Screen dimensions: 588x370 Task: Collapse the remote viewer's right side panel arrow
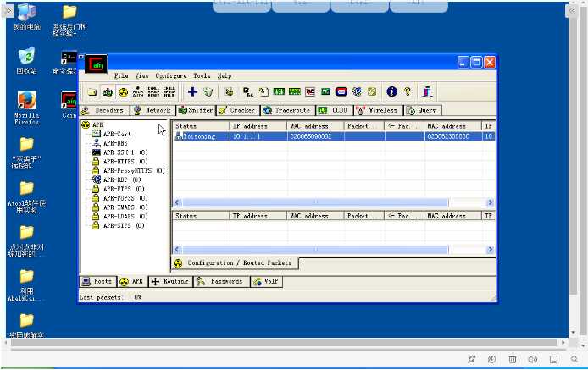572,11
